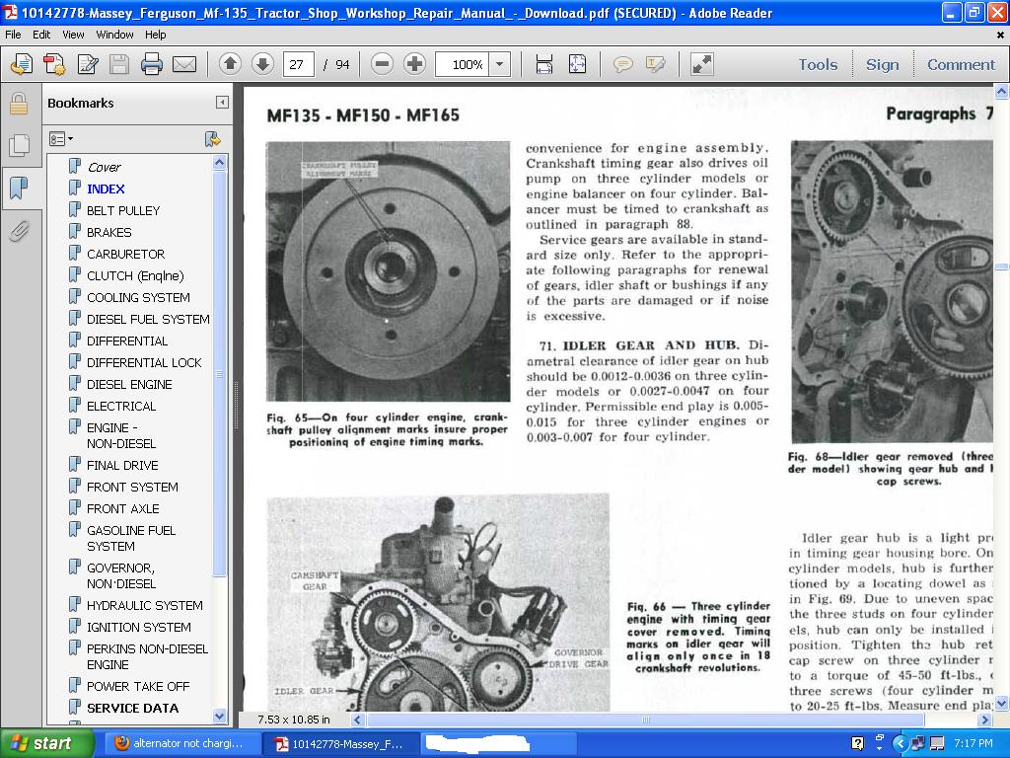Image resolution: width=1010 pixels, height=758 pixels.
Task: Zoom in with the plus button
Action: tap(414, 64)
